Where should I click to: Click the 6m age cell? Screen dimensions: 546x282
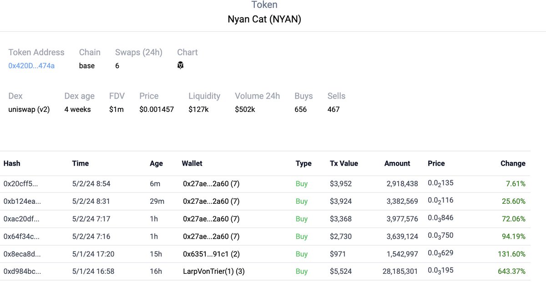pyautogui.click(x=155, y=184)
